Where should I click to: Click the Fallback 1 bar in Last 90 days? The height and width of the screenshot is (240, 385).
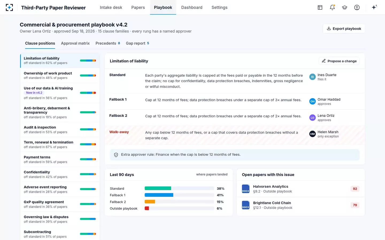tap(159, 195)
